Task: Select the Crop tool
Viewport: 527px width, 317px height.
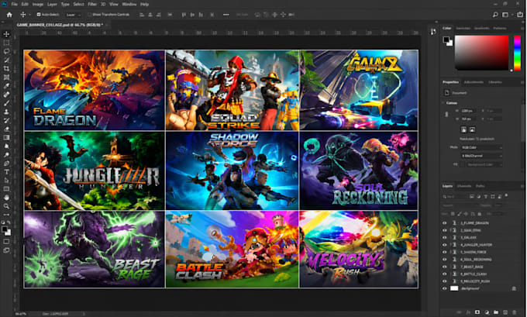Action: click(6, 68)
